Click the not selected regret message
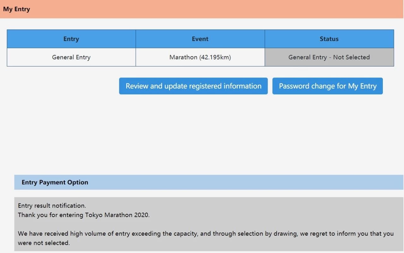 point(206,238)
